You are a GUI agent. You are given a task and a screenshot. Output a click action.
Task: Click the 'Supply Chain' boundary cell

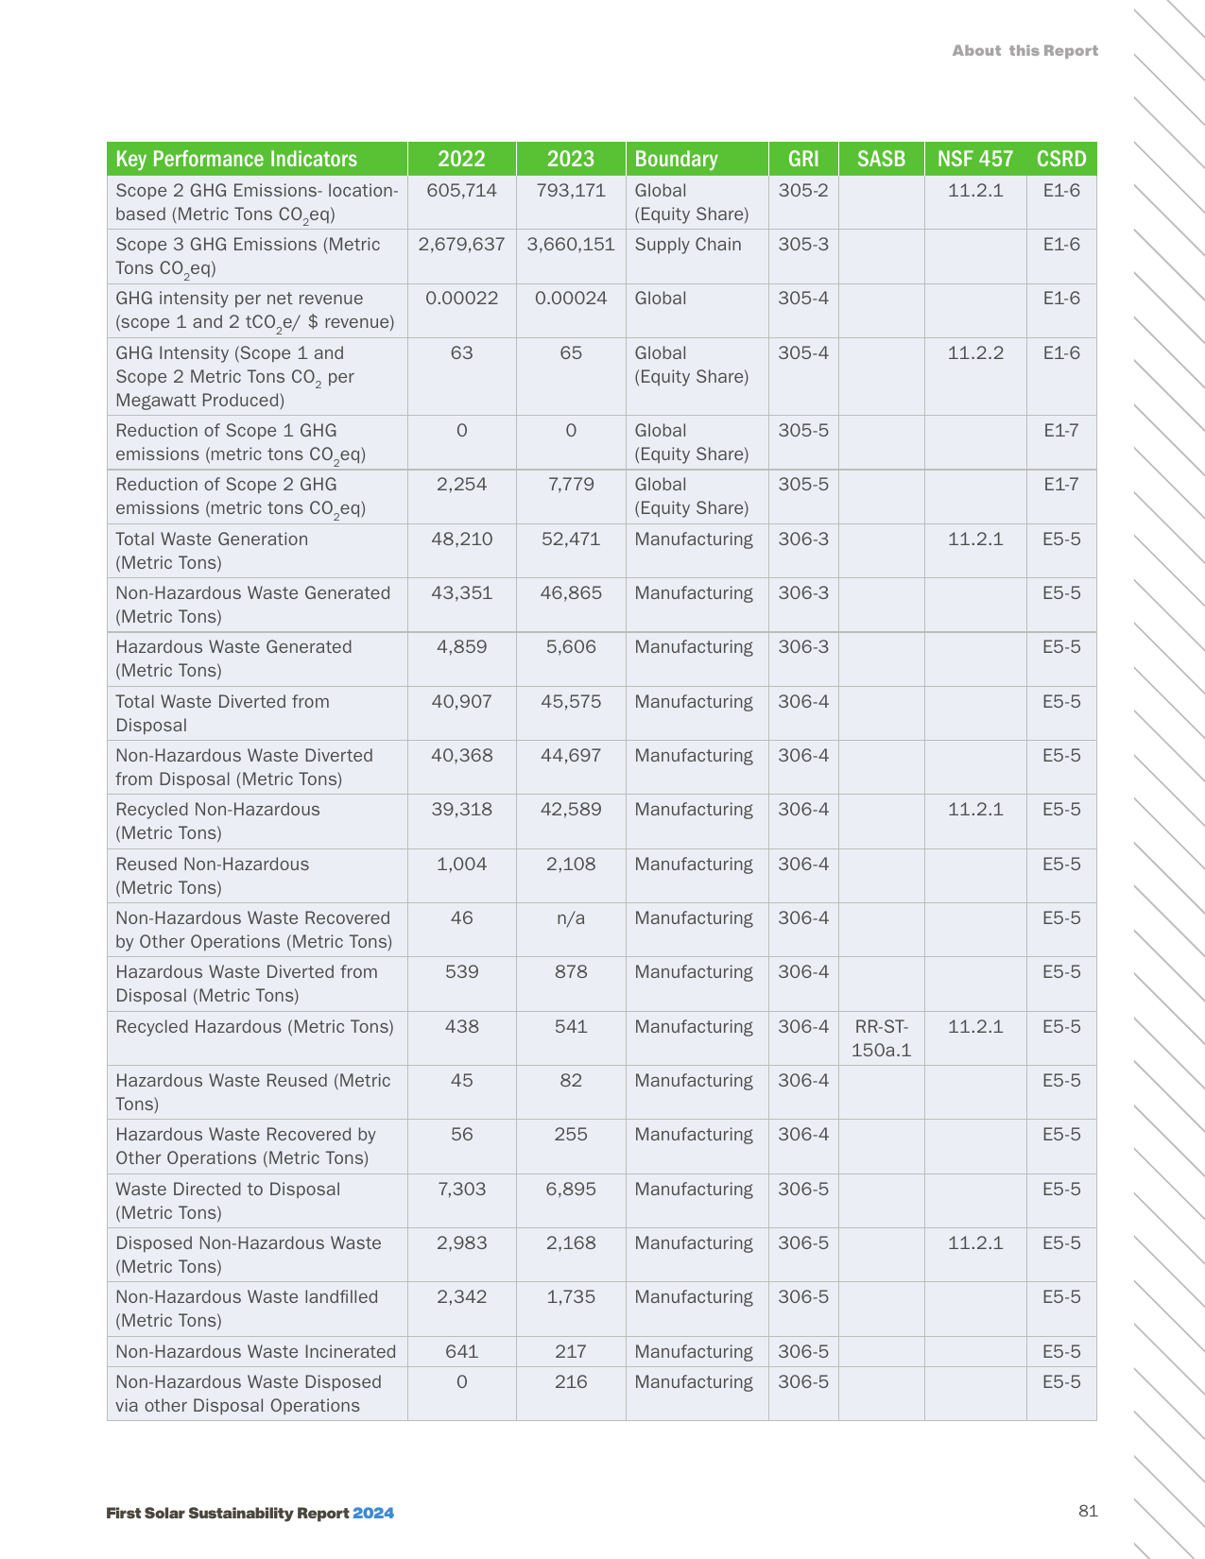coord(688,244)
